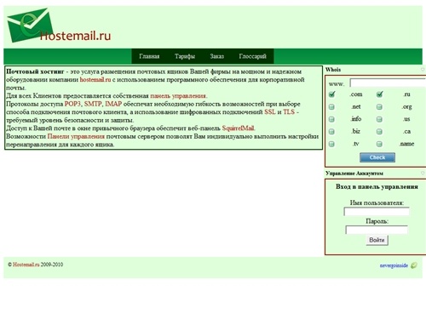The width and height of the screenshot is (426, 319).
Task: Check the .name domain checkbox
Action: [379, 144]
